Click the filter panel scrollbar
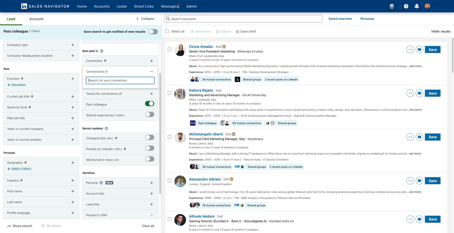 pos(160,133)
